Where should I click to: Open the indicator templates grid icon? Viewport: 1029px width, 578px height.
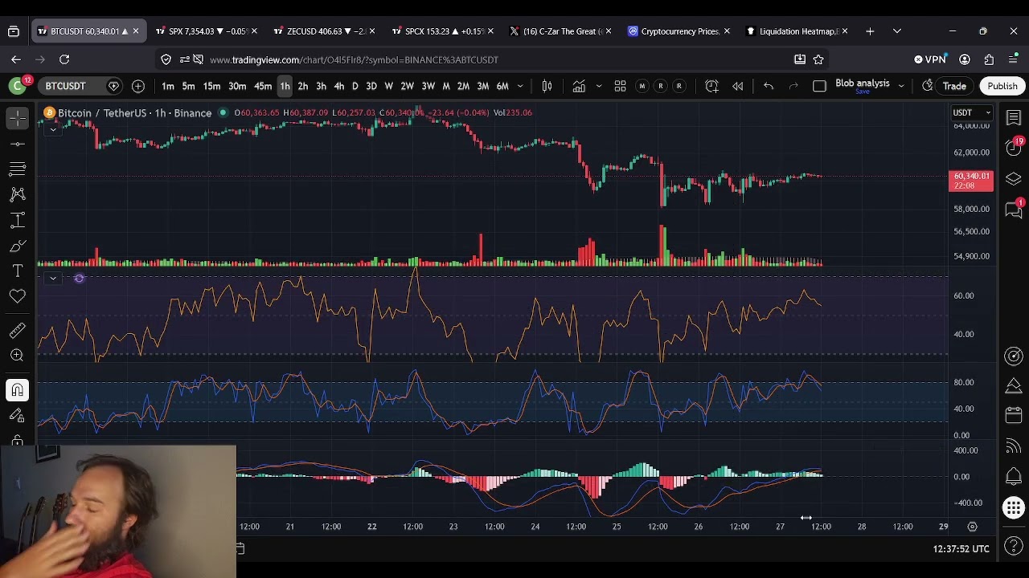pyautogui.click(x=621, y=86)
